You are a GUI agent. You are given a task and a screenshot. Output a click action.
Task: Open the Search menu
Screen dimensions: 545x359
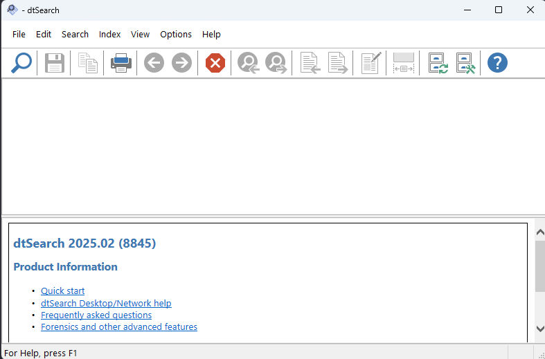click(75, 35)
